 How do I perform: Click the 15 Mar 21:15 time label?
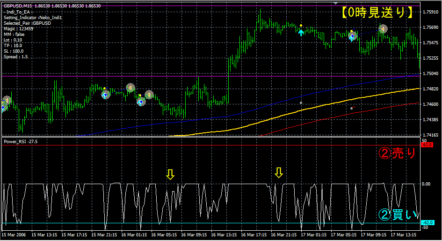pyautogui.click(x=104, y=235)
